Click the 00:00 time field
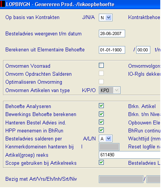The height and width of the screenshot is (191, 161). click(x=143, y=50)
